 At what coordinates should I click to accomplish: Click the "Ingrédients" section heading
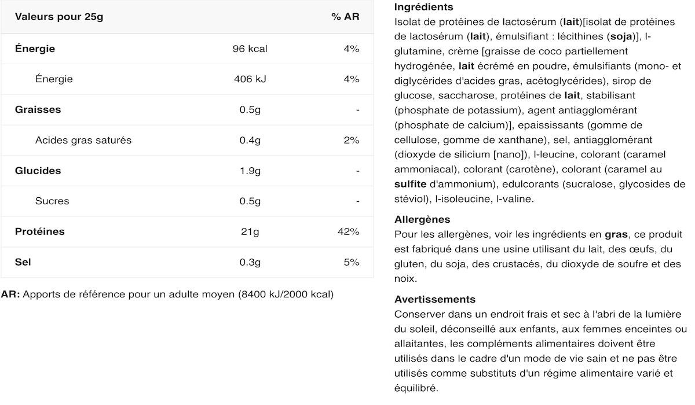[423, 8]
